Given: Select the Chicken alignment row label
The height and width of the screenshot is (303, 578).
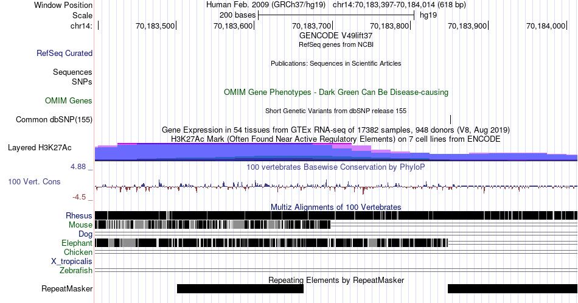Looking at the screenshot, I should pos(78,252).
